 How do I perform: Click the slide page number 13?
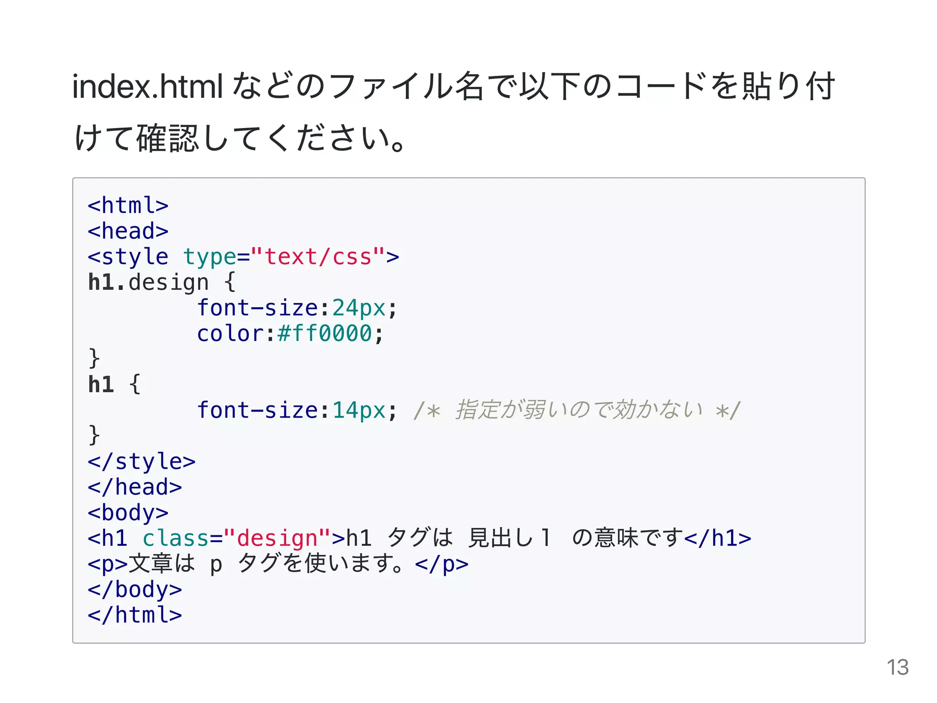click(x=898, y=667)
